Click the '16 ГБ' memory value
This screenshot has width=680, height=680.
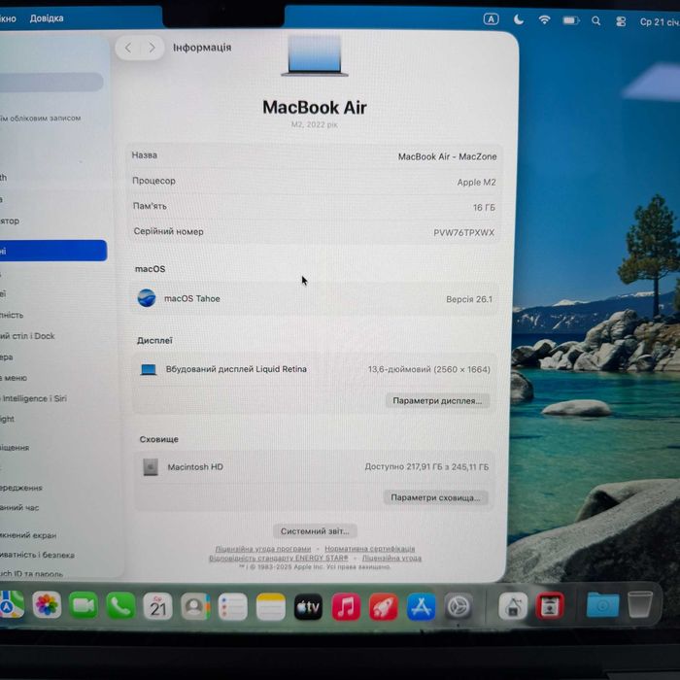(484, 208)
